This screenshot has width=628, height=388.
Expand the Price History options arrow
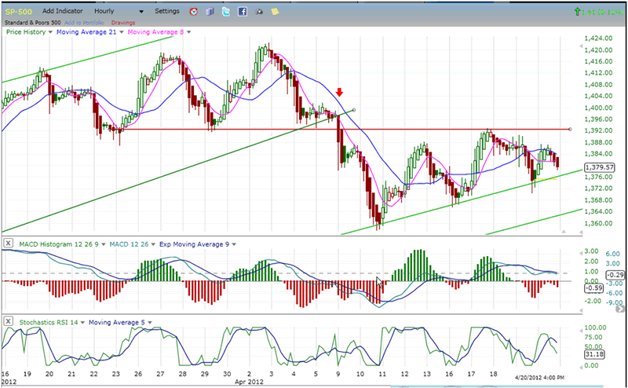pyautogui.click(x=49, y=32)
